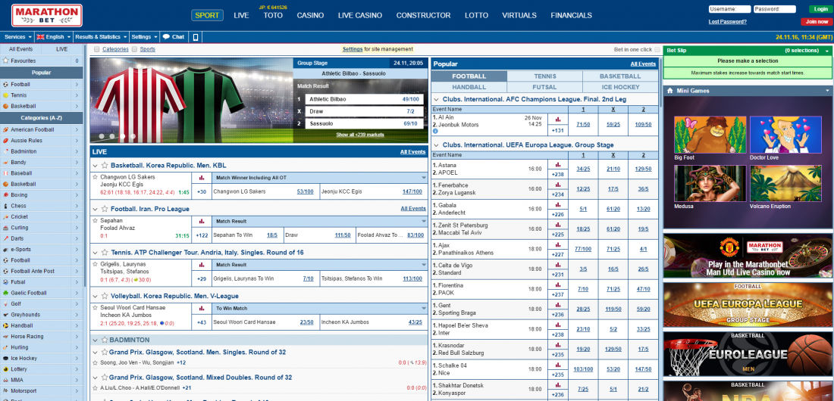Click the Mini Games home icon

pyautogui.click(x=670, y=91)
